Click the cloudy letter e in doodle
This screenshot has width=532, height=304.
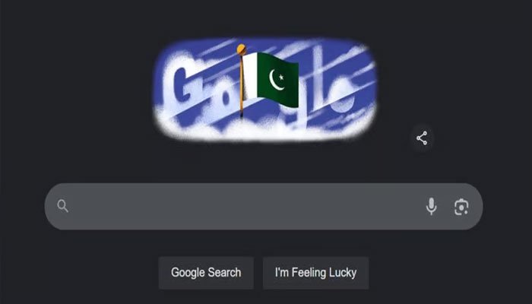pos(342,97)
